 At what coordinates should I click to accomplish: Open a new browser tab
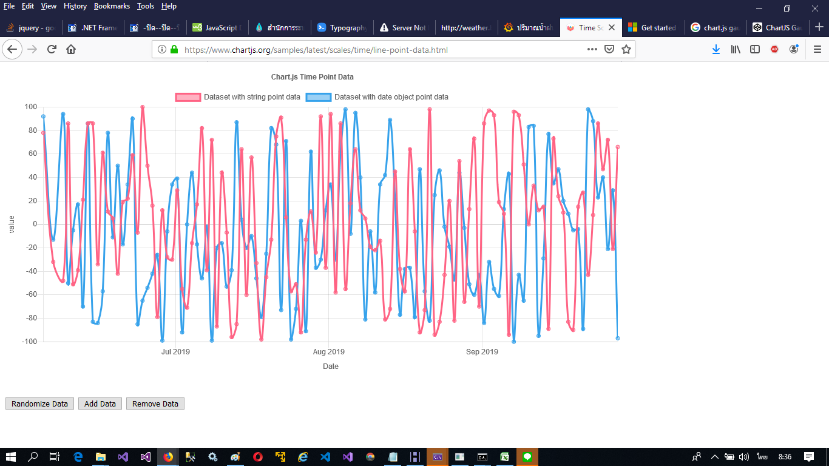[x=819, y=27]
